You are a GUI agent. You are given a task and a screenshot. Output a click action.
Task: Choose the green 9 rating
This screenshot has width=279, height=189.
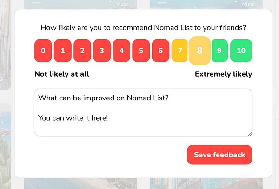[x=219, y=51]
